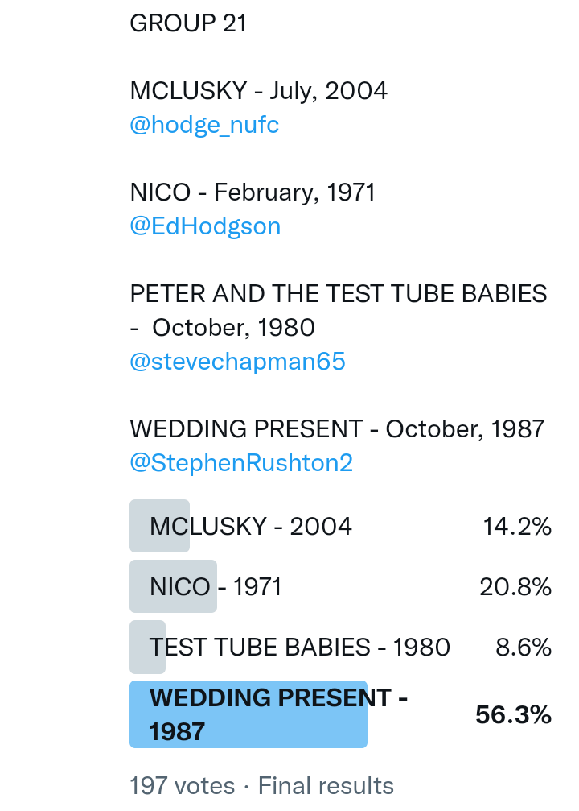The width and height of the screenshot is (579, 811).
Task: Click the 20.8% result percentage
Action: click(515, 587)
